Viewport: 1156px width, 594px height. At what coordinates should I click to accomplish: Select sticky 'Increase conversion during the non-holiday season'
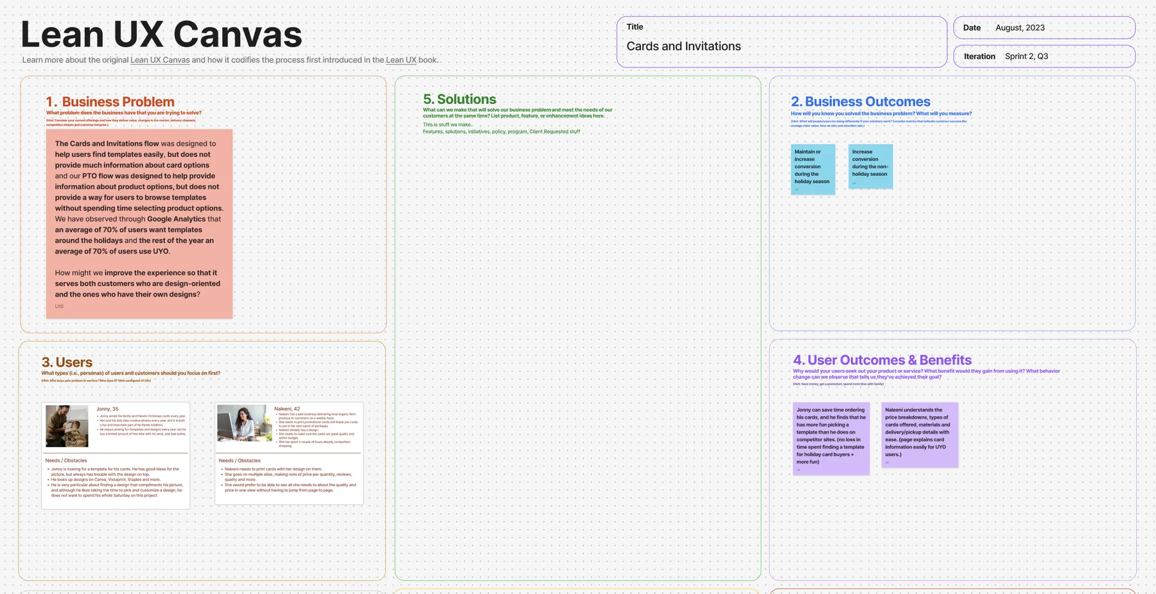(x=870, y=166)
